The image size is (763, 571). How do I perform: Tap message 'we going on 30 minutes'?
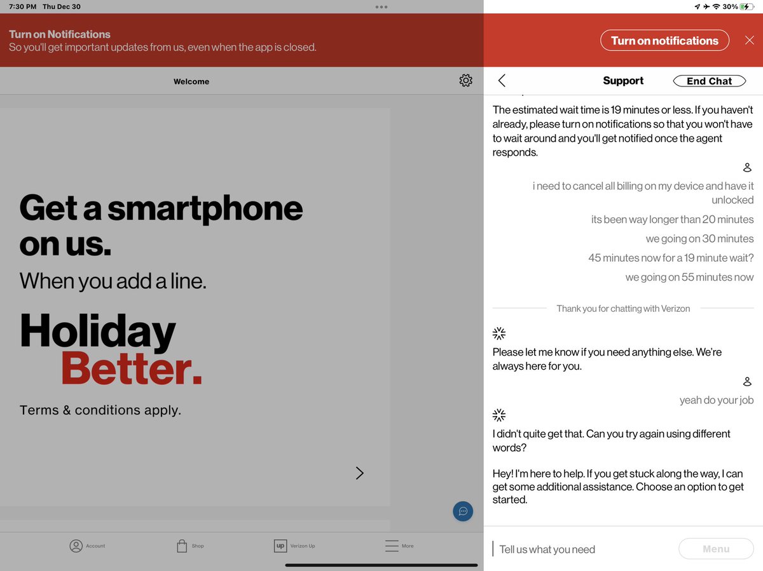click(699, 239)
